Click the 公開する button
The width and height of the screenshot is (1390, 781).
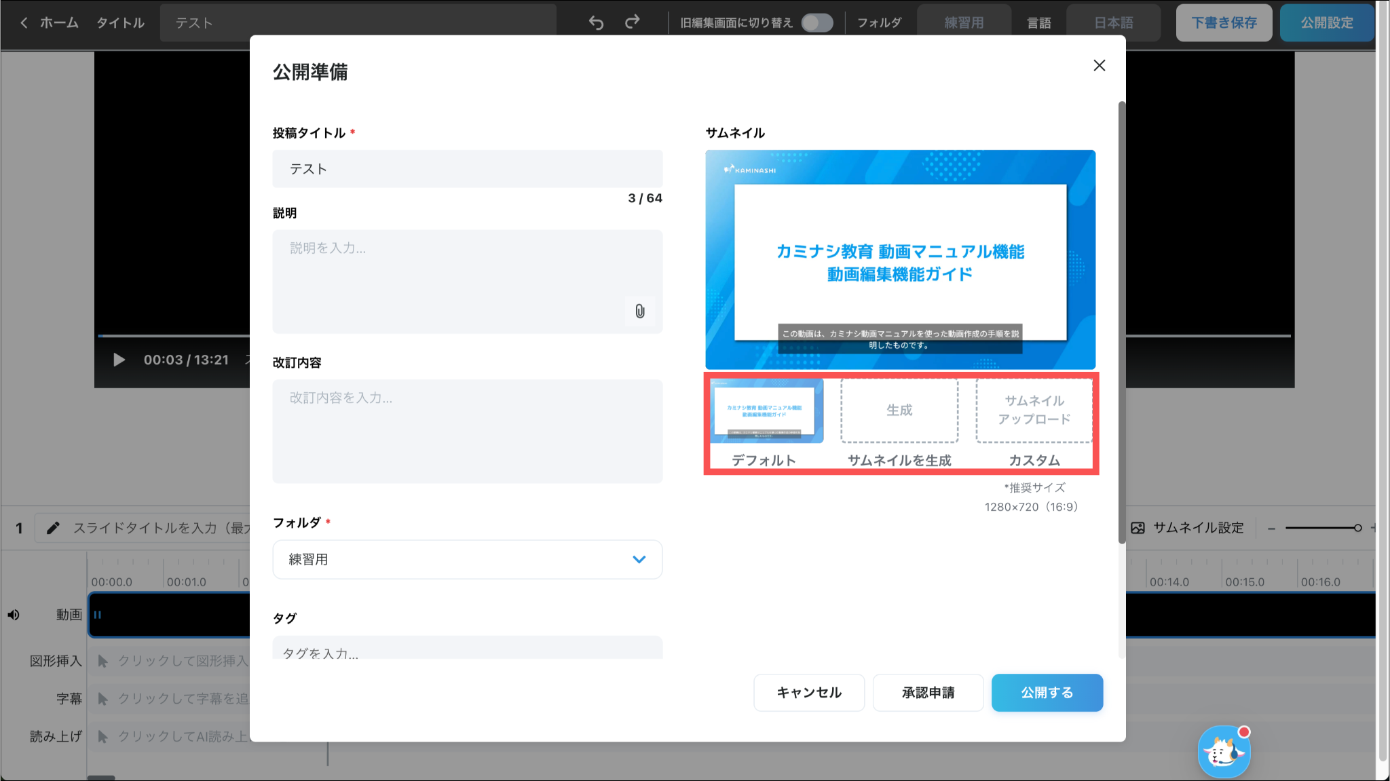click(1047, 693)
